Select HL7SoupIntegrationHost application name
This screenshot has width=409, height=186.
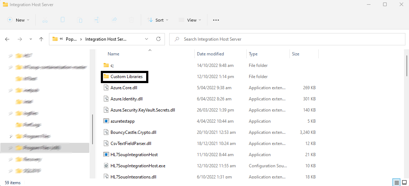[134, 154]
